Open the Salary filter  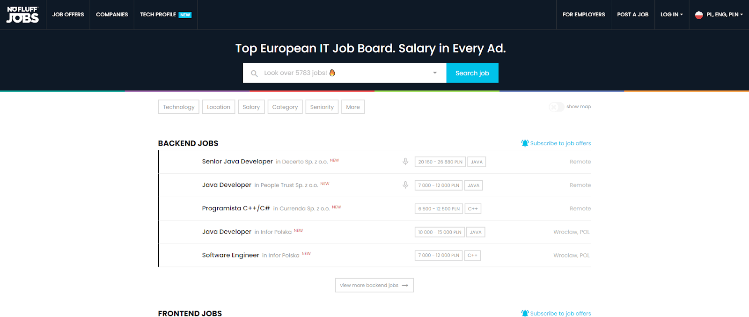click(x=251, y=107)
